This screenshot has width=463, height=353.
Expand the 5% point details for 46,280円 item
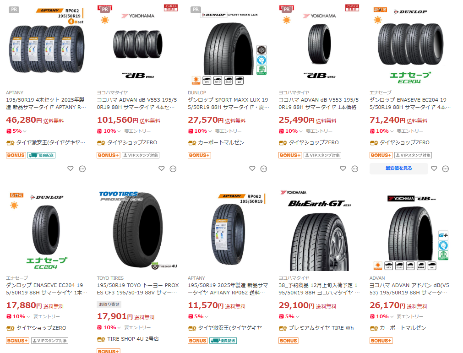click(25, 131)
